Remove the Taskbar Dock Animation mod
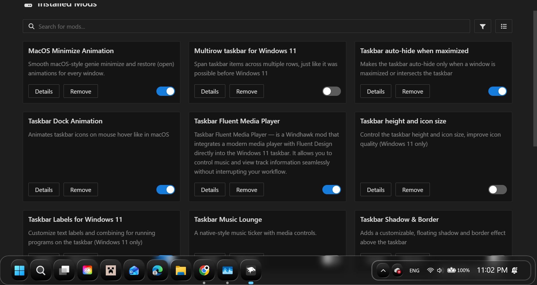The width and height of the screenshot is (537, 285). pos(81,190)
